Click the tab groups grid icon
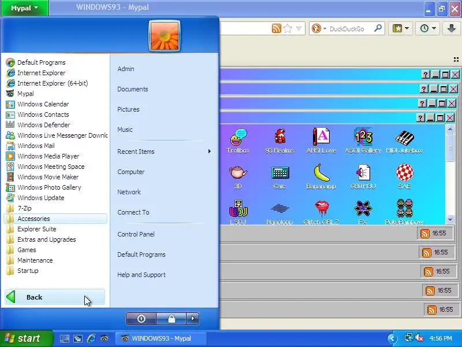 click(456, 60)
